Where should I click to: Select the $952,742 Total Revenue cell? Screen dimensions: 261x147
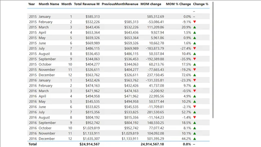coord(93,122)
